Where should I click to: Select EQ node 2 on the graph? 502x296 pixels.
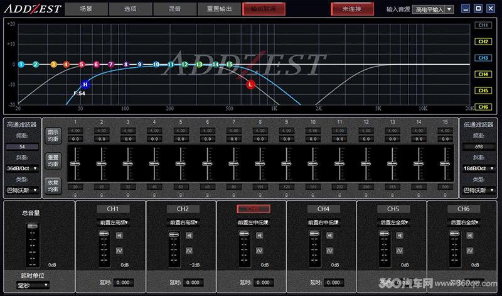[36, 65]
